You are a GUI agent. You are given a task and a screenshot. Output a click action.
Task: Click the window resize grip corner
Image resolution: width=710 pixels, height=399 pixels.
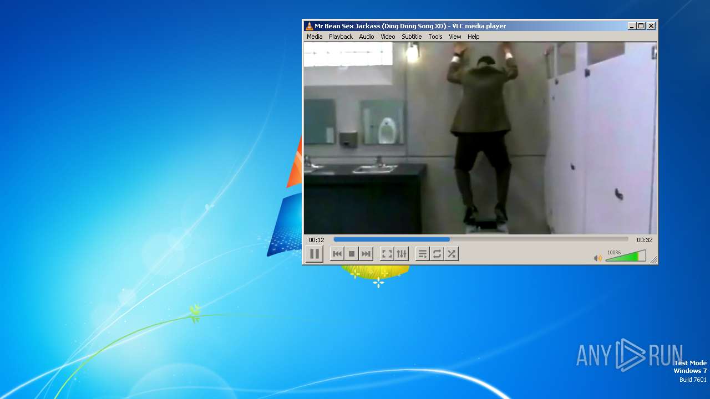pos(653,260)
